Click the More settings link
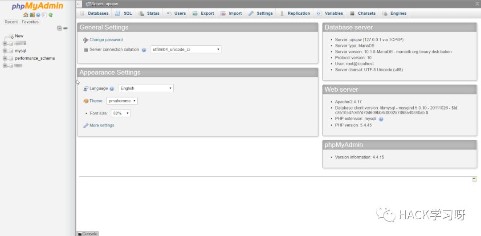The width and height of the screenshot is (481, 236). coord(102,126)
